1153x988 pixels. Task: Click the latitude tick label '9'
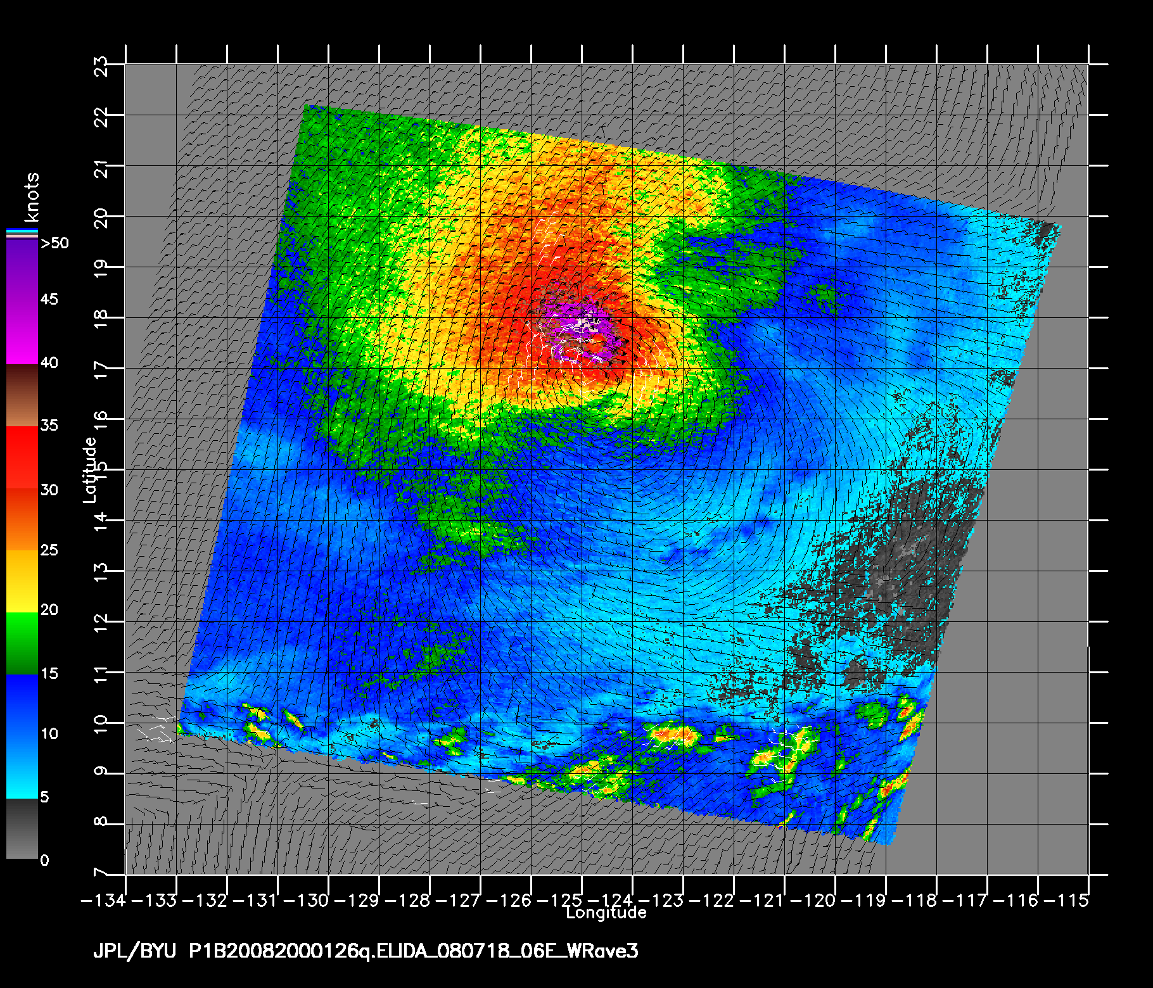(x=101, y=771)
